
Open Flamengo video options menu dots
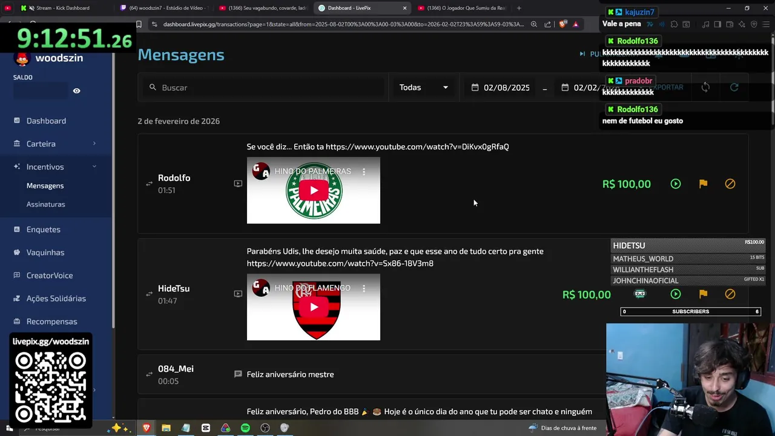pyautogui.click(x=364, y=288)
